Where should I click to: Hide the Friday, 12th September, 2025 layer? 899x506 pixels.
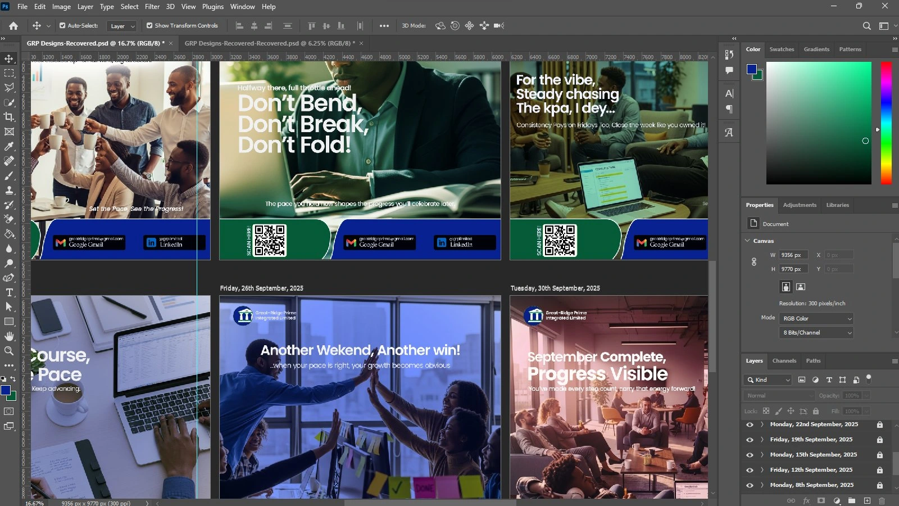click(750, 470)
